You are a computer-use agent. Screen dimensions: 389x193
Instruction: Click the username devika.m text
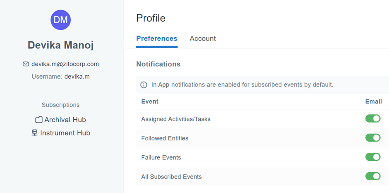(x=77, y=77)
